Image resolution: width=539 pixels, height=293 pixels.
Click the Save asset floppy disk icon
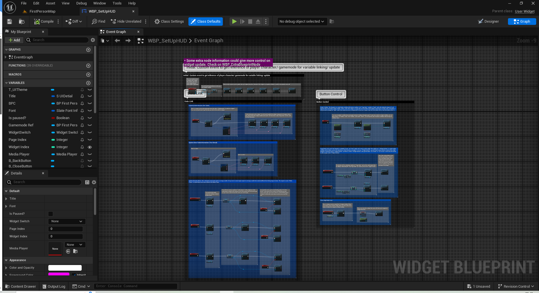coord(10,22)
